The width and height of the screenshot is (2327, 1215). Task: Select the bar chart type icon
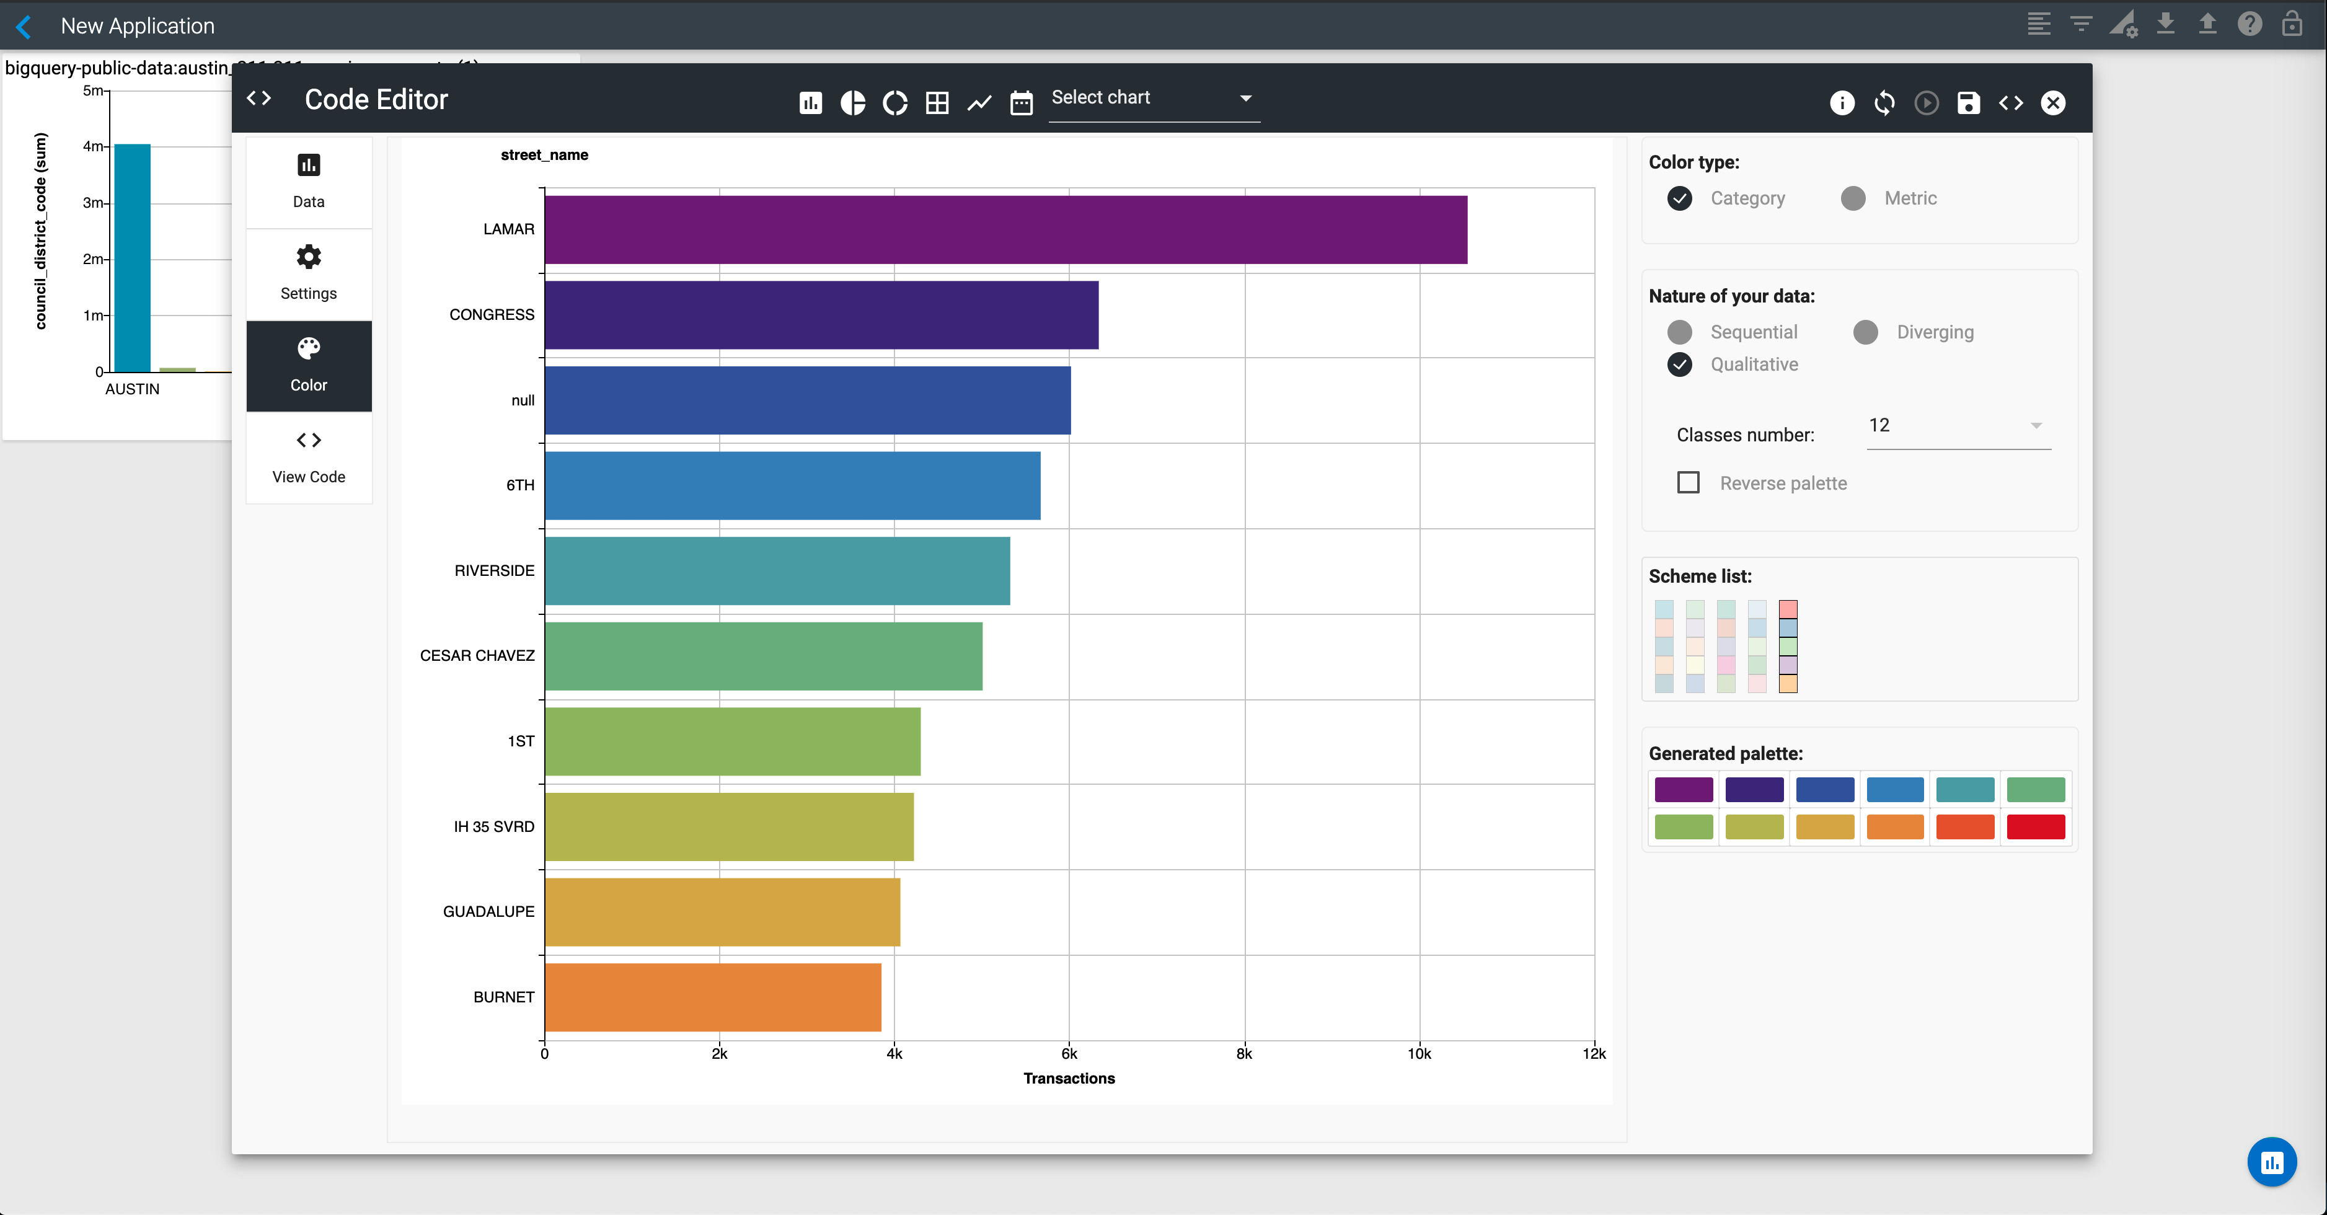810,103
